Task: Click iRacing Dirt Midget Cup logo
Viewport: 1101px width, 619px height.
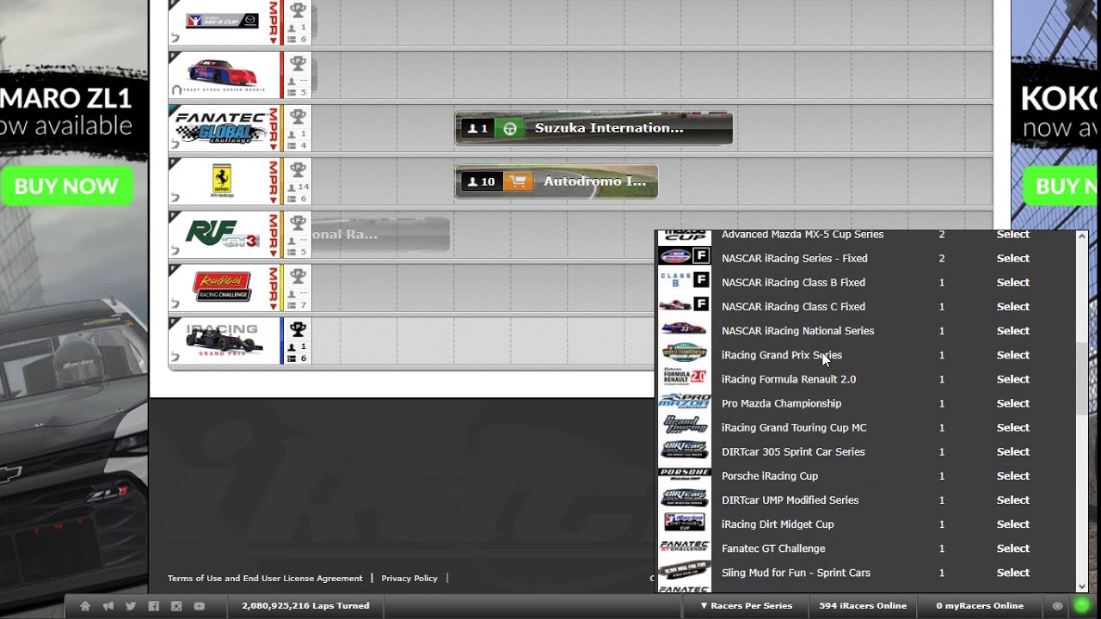Action: (684, 522)
